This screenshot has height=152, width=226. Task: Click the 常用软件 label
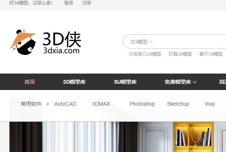click(31, 104)
